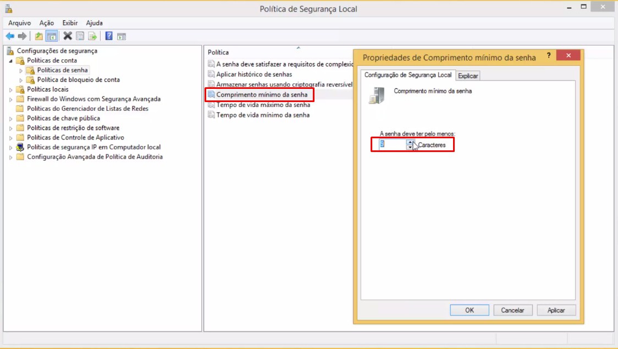Click the Aplicar button

click(x=556, y=310)
